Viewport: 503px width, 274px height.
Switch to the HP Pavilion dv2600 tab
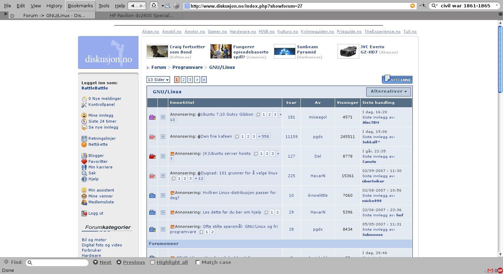coord(139,15)
